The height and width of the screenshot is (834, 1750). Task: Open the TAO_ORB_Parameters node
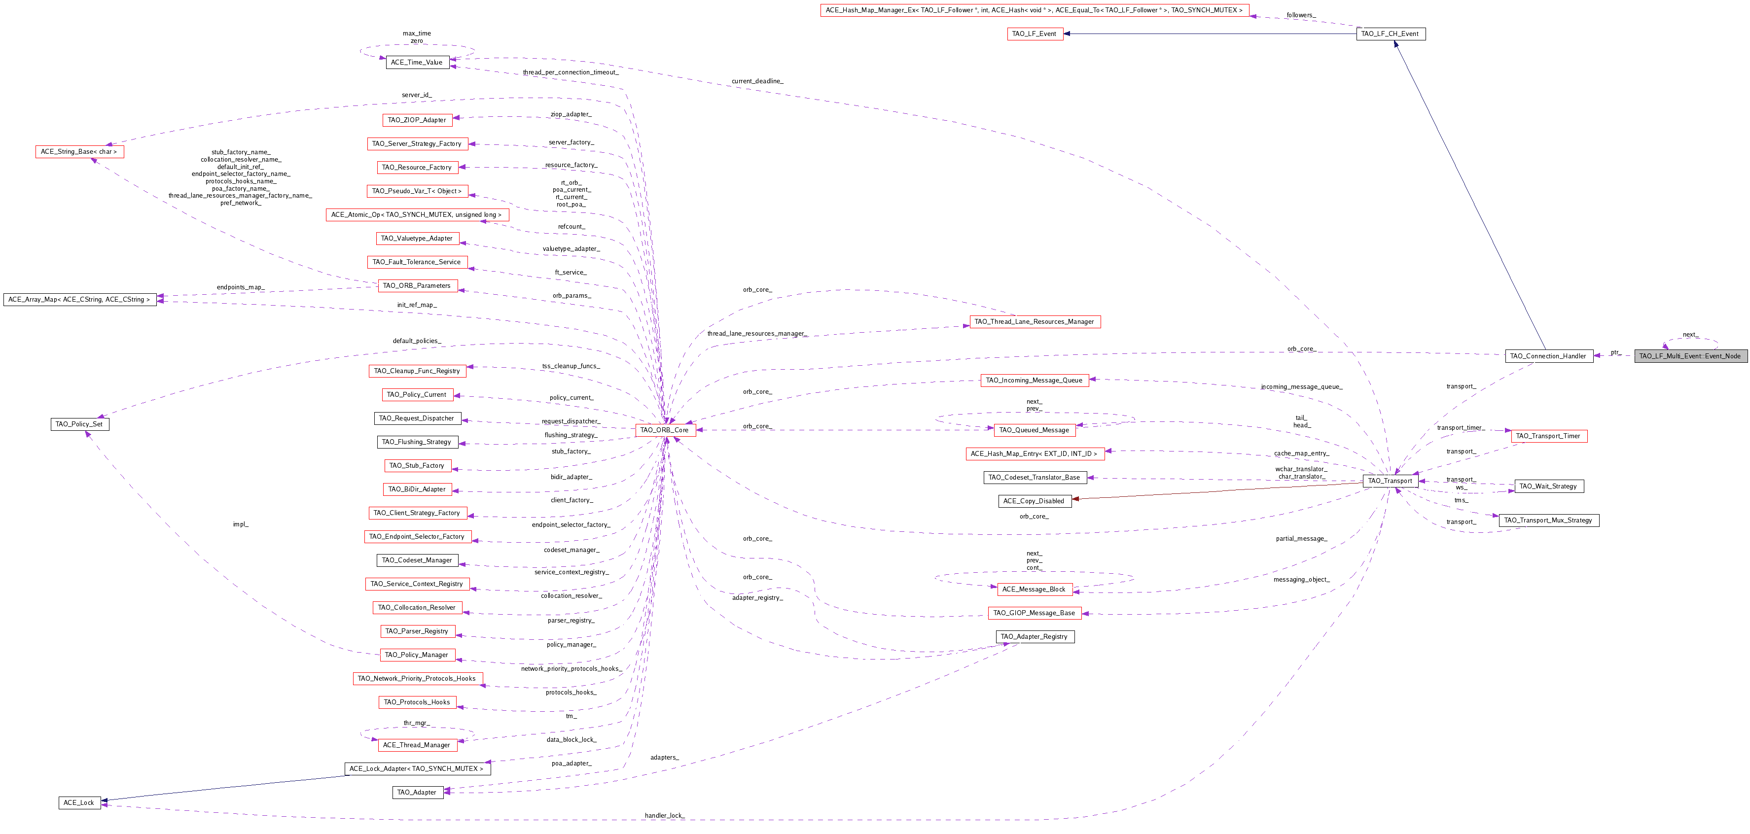click(x=417, y=286)
